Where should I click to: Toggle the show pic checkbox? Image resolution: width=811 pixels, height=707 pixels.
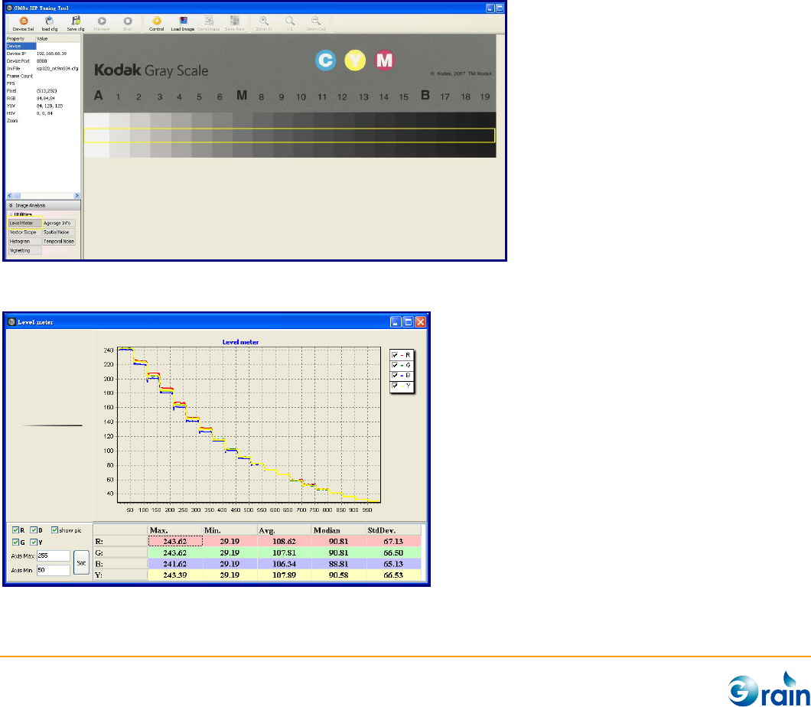54,530
